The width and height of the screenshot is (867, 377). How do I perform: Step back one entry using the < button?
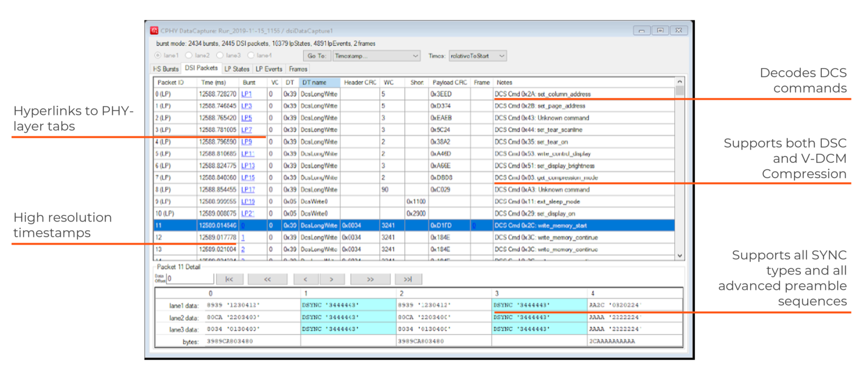[305, 278]
